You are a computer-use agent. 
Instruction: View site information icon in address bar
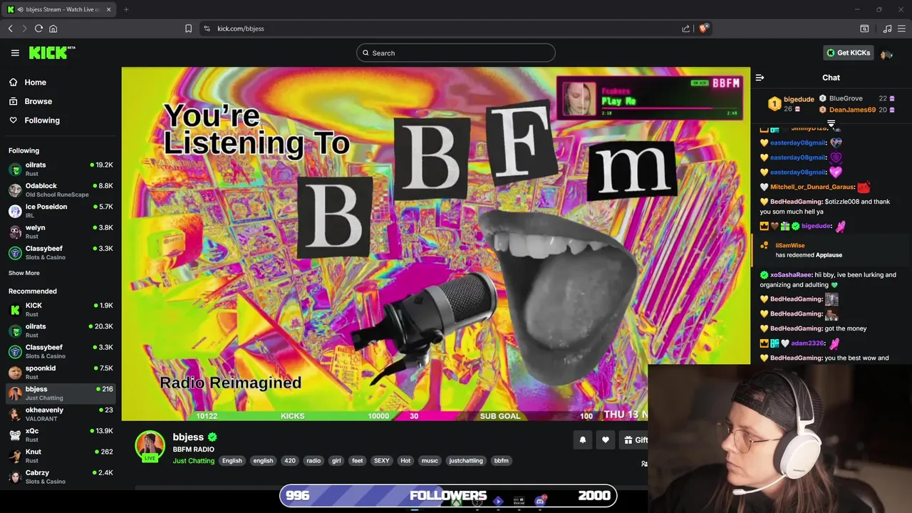point(207,28)
